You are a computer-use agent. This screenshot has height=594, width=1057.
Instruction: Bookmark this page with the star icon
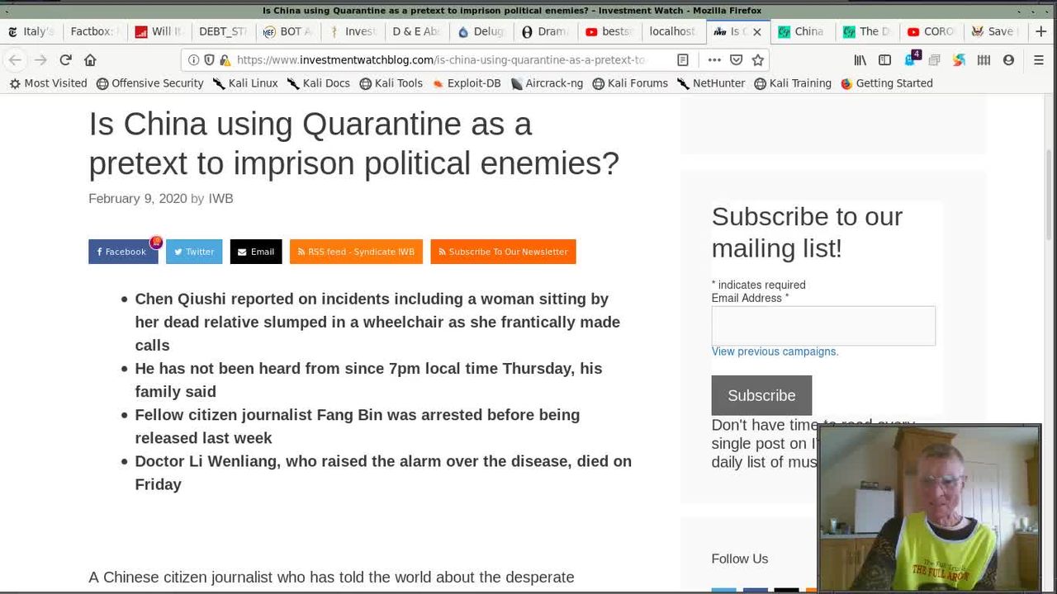click(x=757, y=59)
